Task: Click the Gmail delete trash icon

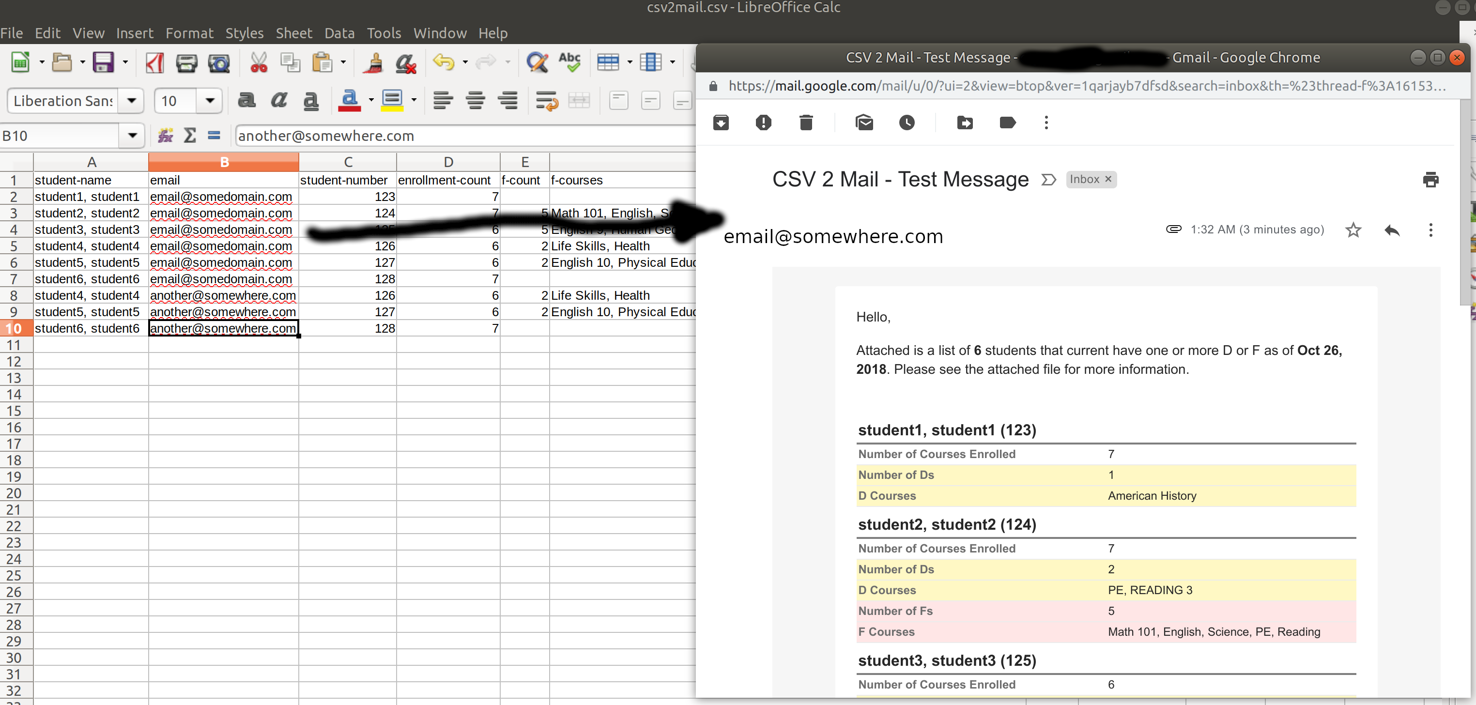Action: tap(806, 123)
